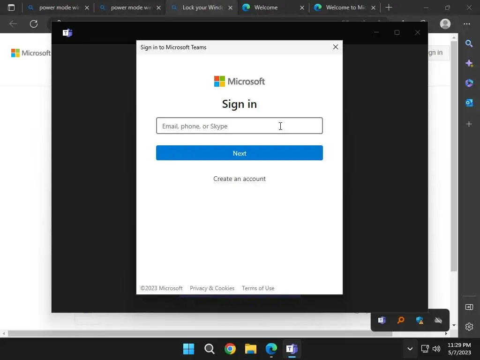
Task: Click the browser Back arrow
Action: coord(13,24)
